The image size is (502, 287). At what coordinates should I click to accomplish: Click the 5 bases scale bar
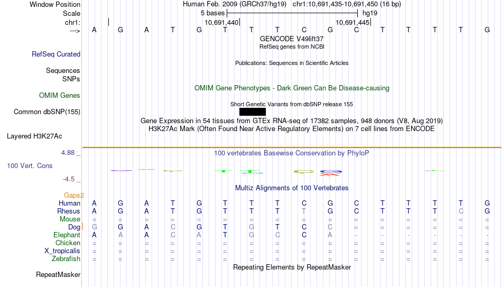292,13
